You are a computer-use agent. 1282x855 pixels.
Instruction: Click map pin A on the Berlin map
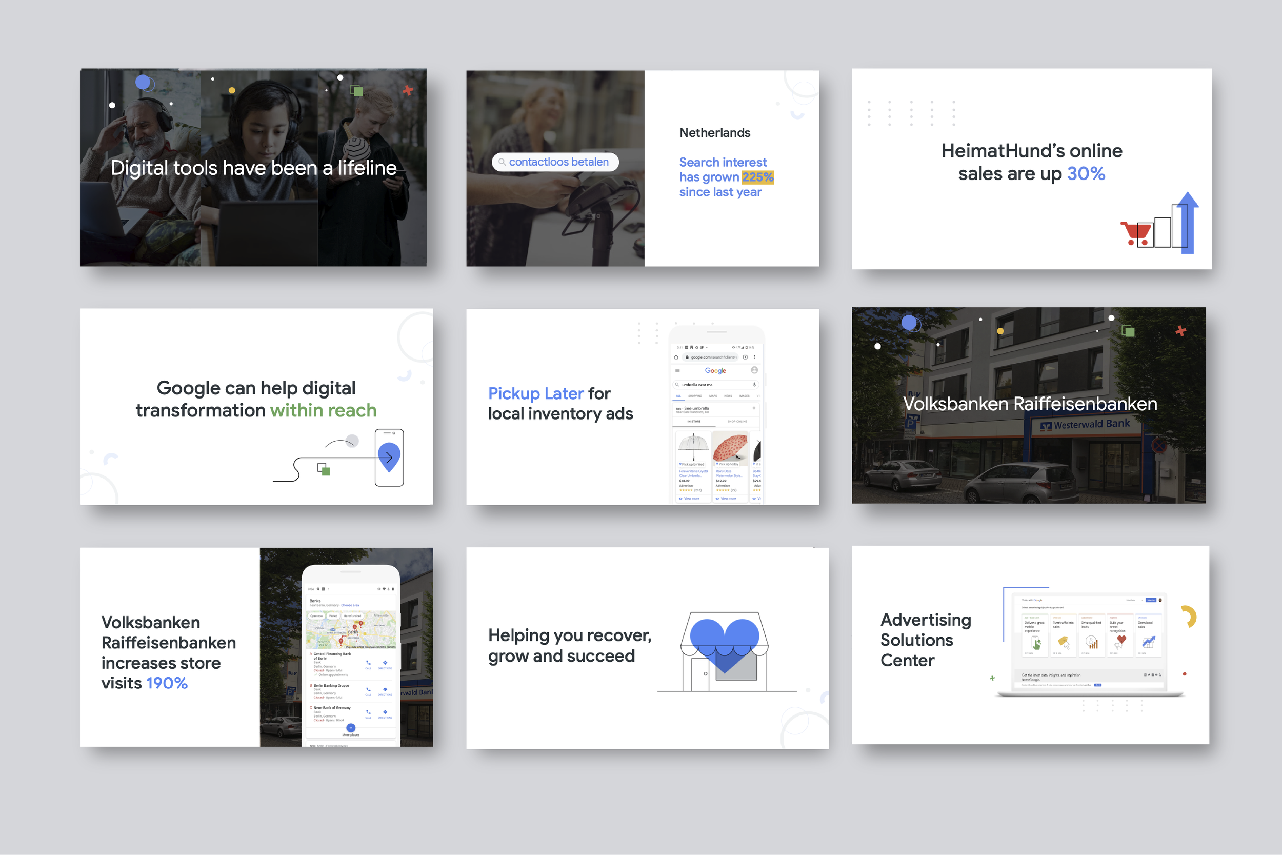point(341,642)
